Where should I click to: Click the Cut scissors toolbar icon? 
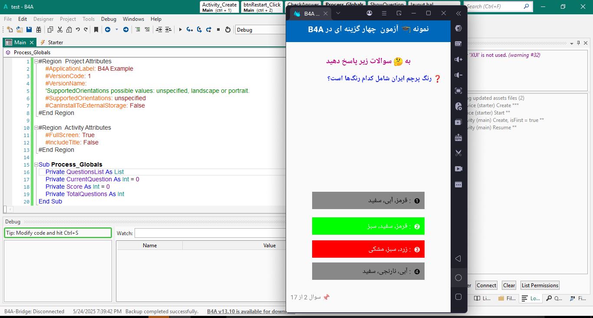(x=60, y=30)
